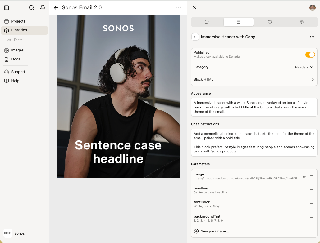This screenshot has height=243, width=320.
Task: Open the headline parameter
Action: pyautogui.click(x=254, y=190)
